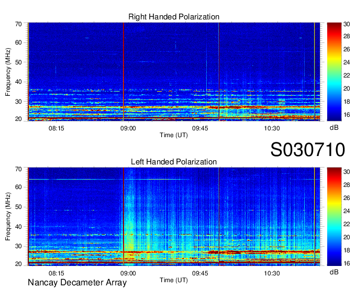Image resolution: width=356 pixels, height=289 pixels.
Task: Click the '08:15' tick under the top plot
Action: 57,128
